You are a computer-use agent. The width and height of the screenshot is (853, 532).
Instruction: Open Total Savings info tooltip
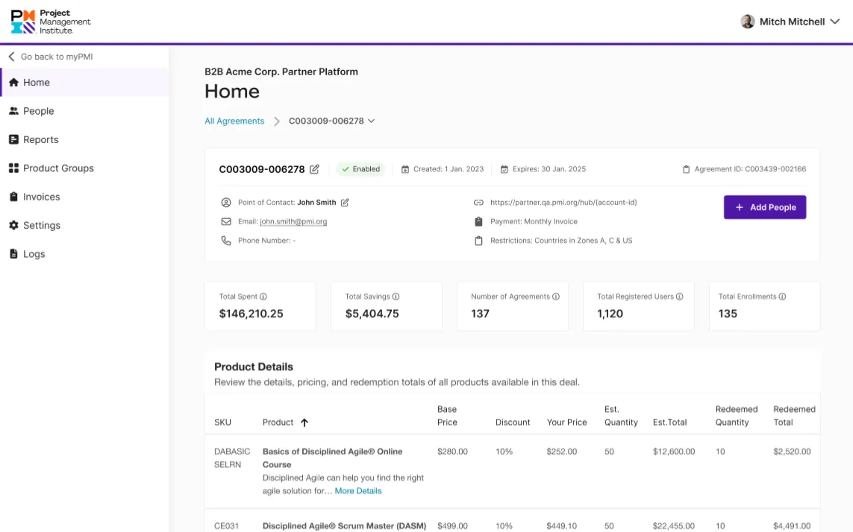[x=396, y=296]
